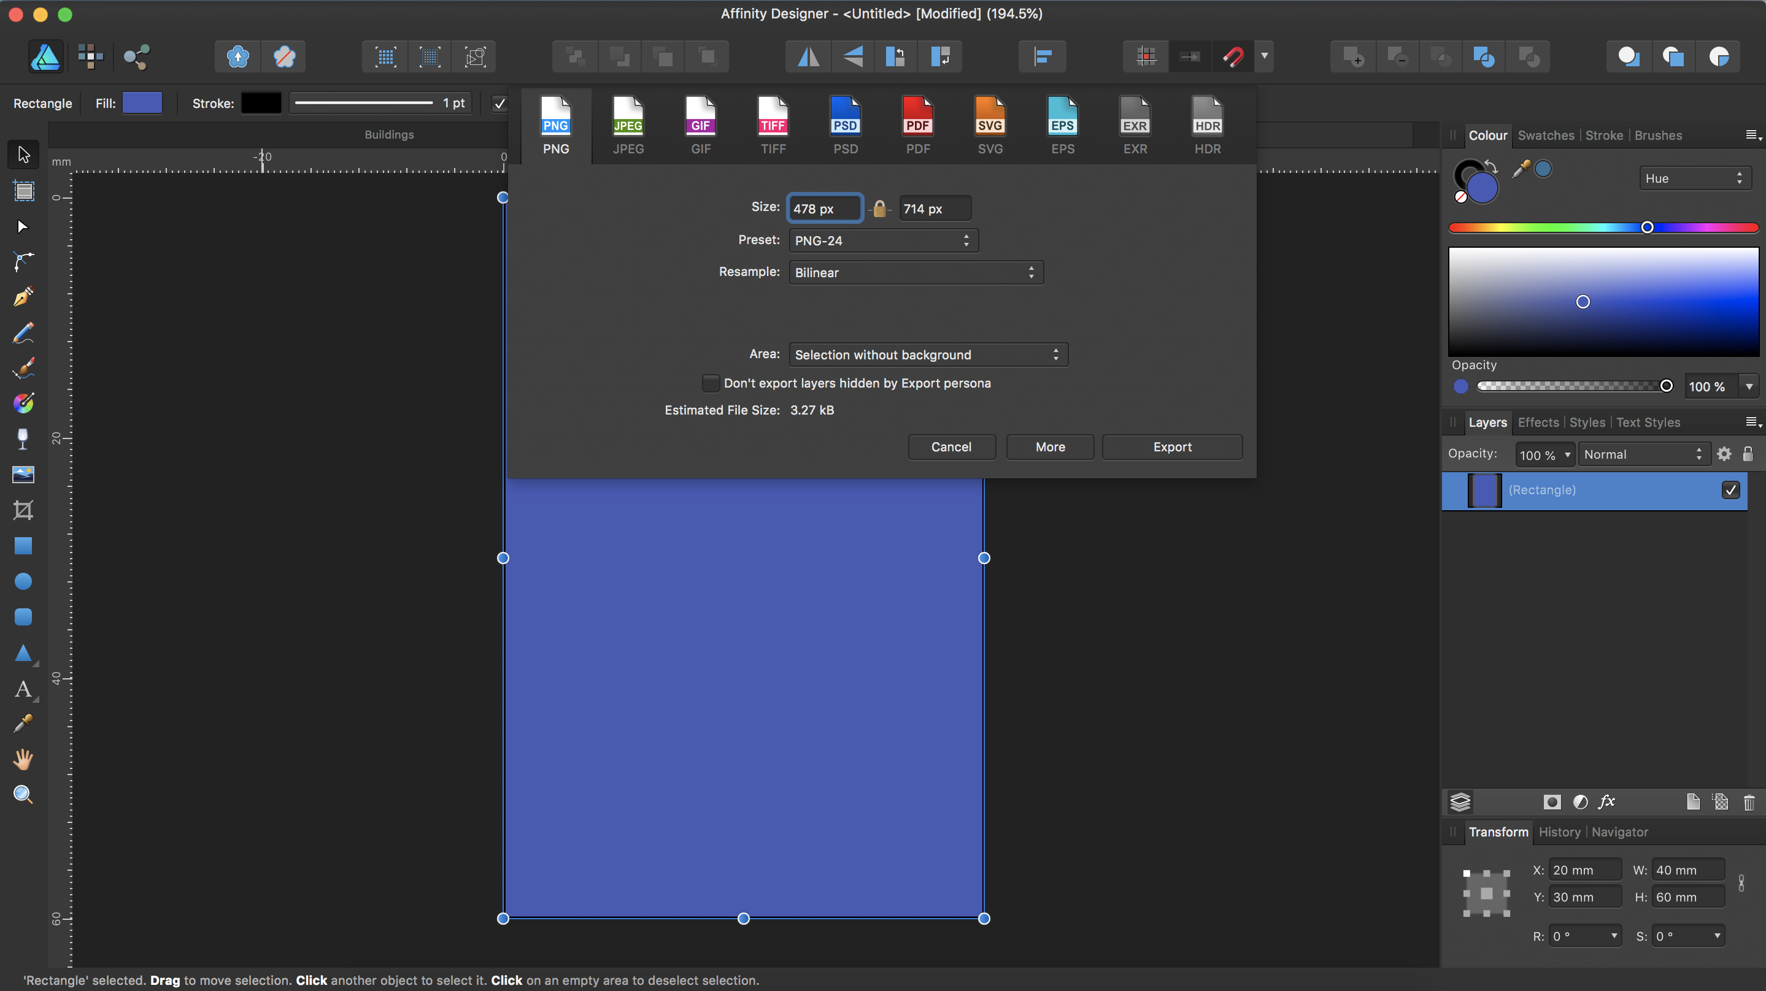The height and width of the screenshot is (991, 1766).
Task: Open the PNG-24 Preset dropdown
Action: click(883, 240)
